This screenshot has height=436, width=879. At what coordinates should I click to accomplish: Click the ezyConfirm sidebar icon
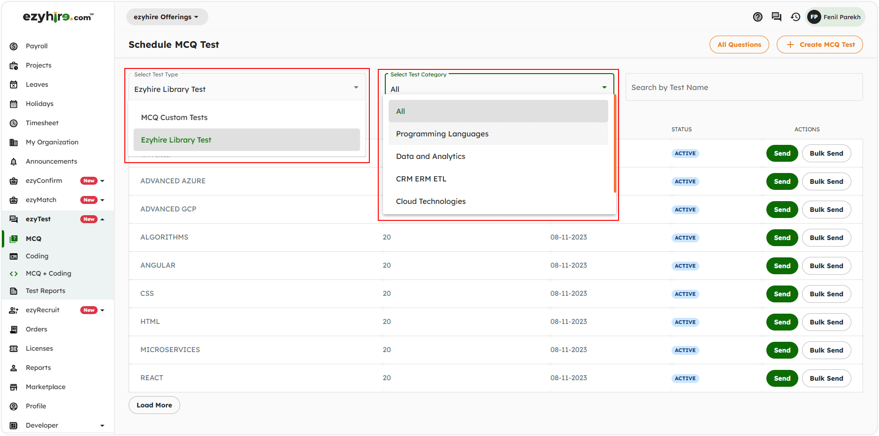pos(14,180)
